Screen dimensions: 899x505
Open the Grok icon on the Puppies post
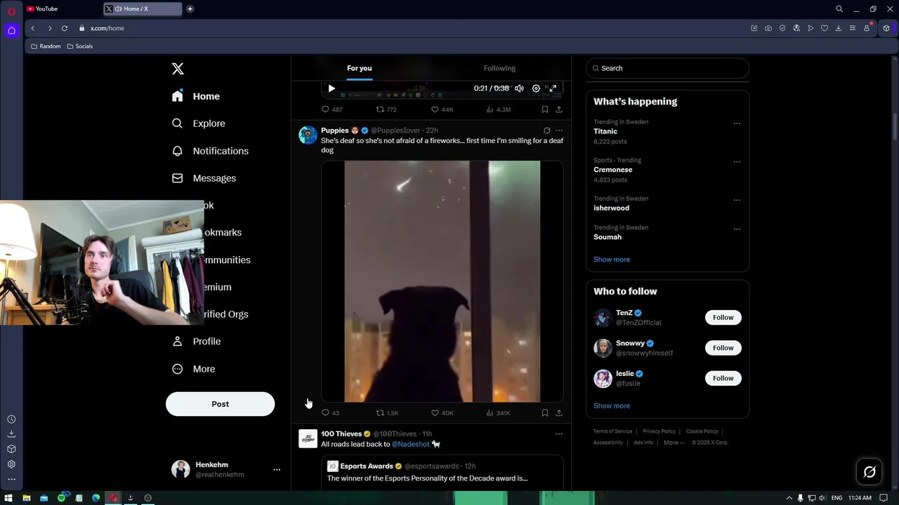(546, 130)
